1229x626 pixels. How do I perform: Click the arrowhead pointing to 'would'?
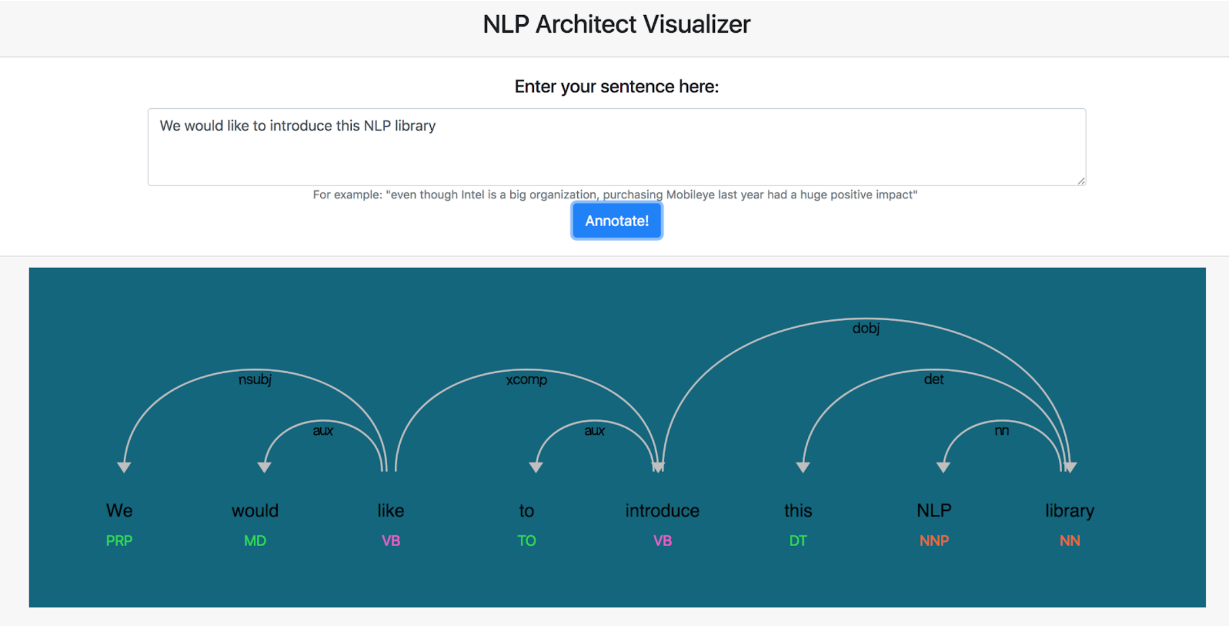coord(264,467)
